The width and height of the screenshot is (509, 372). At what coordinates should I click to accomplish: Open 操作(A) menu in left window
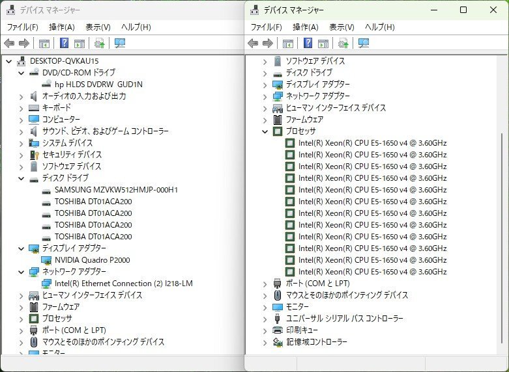click(x=62, y=27)
